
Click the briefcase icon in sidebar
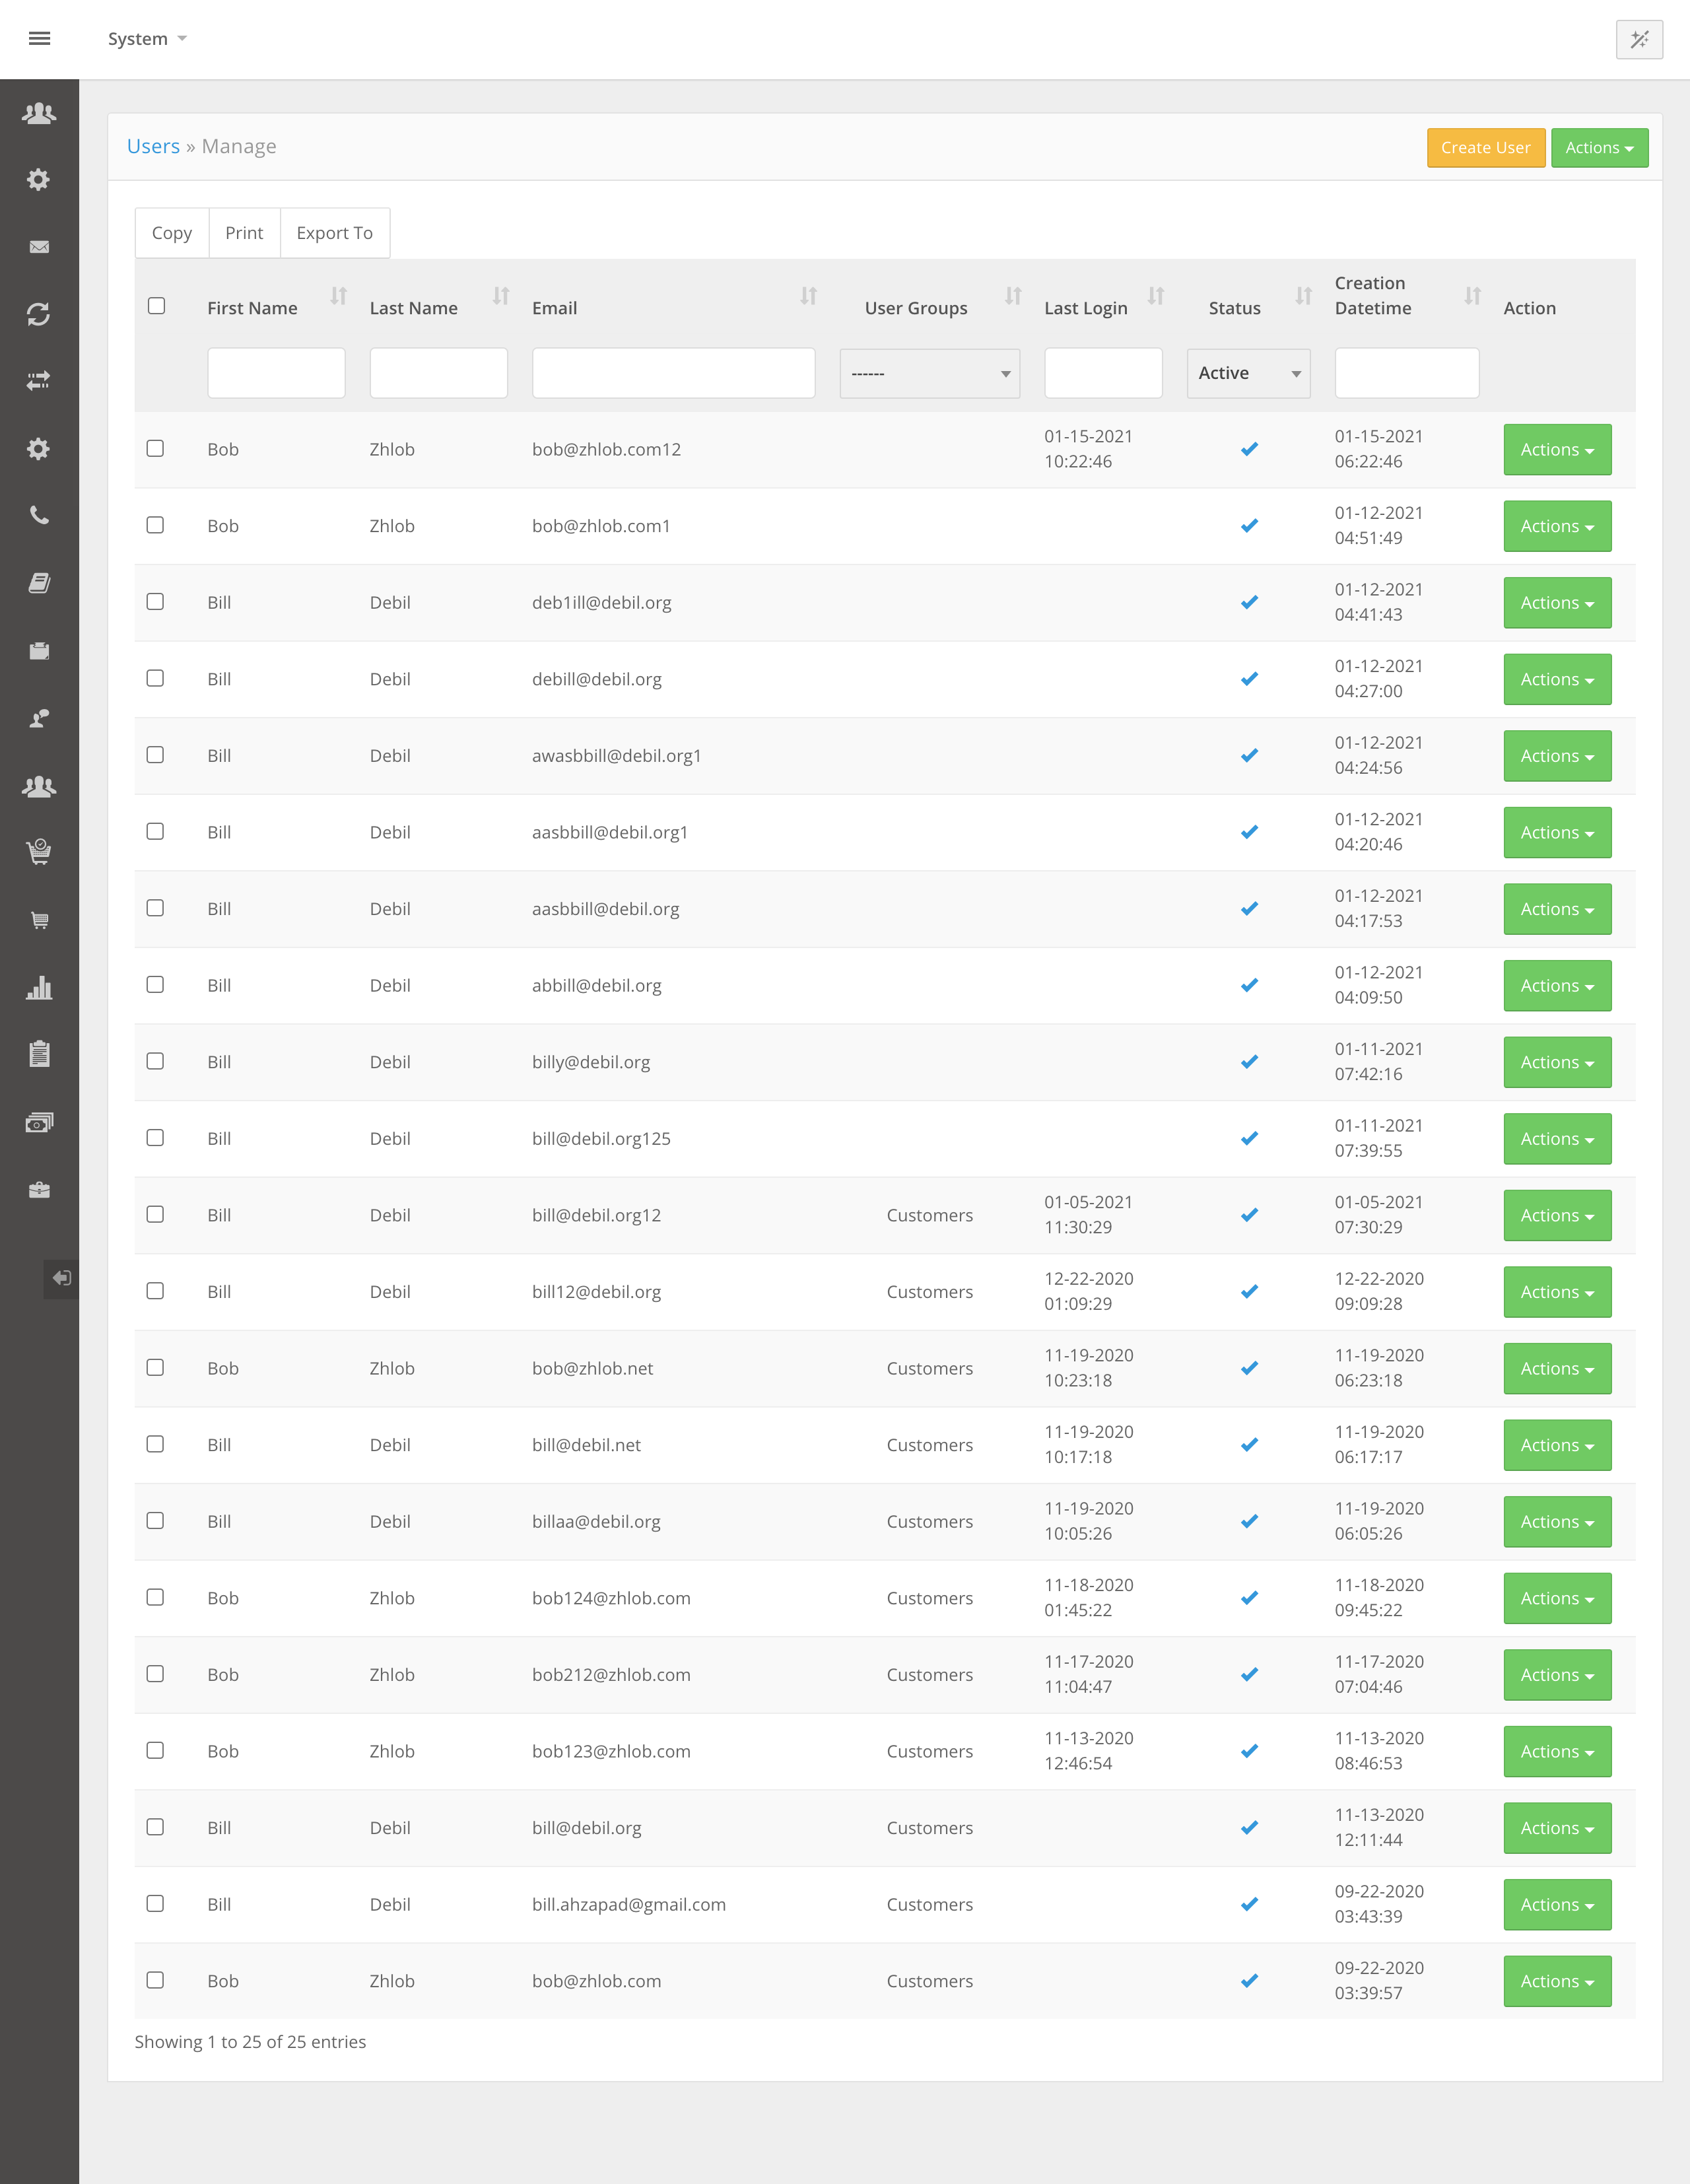pyautogui.click(x=39, y=1190)
